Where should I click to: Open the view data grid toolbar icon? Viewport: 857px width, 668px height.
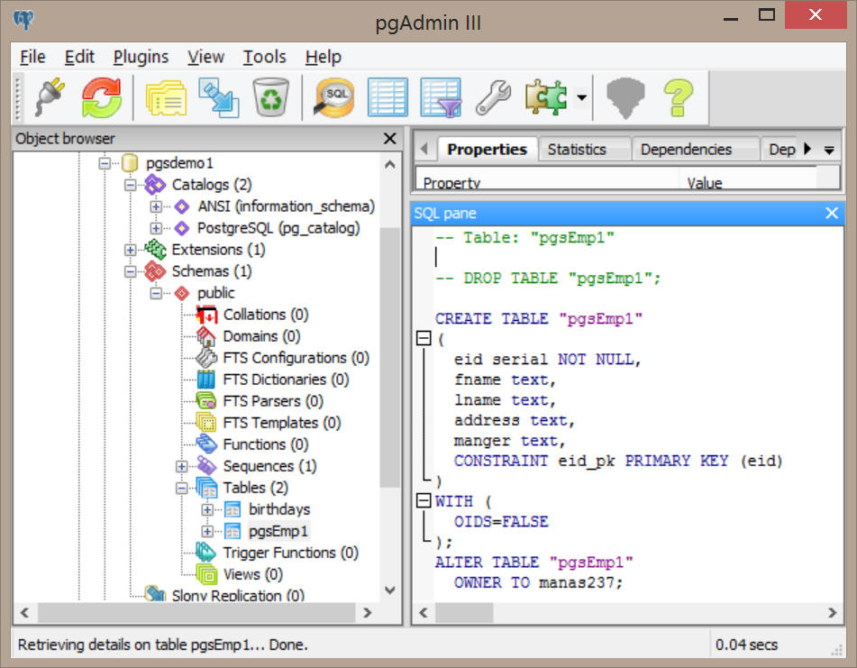pyautogui.click(x=387, y=97)
